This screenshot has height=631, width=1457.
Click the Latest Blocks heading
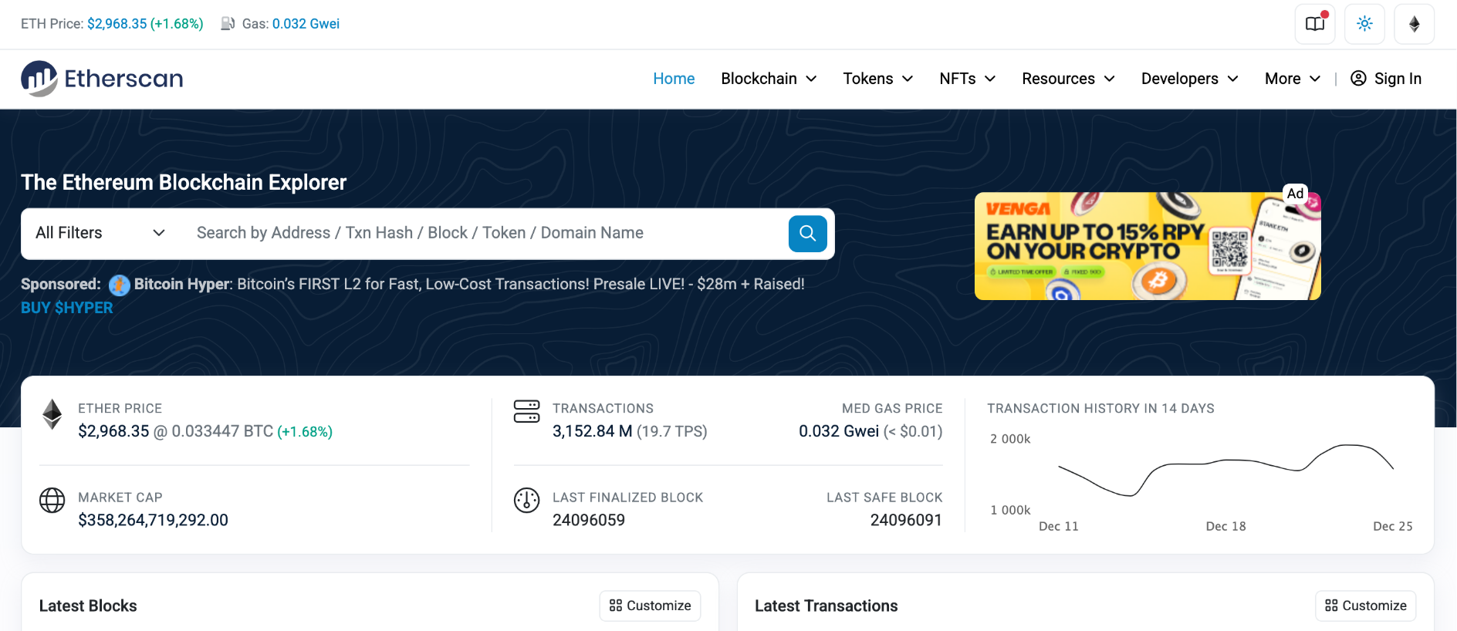pyautogui.click(x=88, y=606)
